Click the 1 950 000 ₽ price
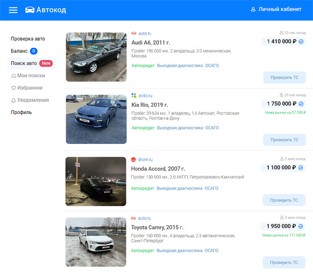Screen dimensions: 313x272 (x=281, y=226)
